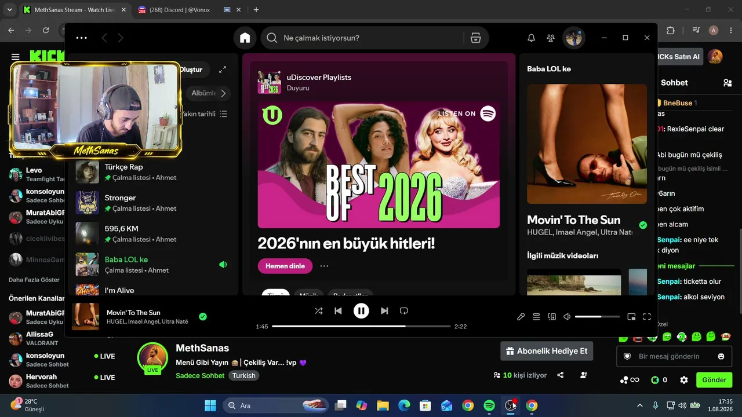Click the 'Hemen dinle' button
The height and width of the screenshot is (417, 742).
click(x=285, y=266)
